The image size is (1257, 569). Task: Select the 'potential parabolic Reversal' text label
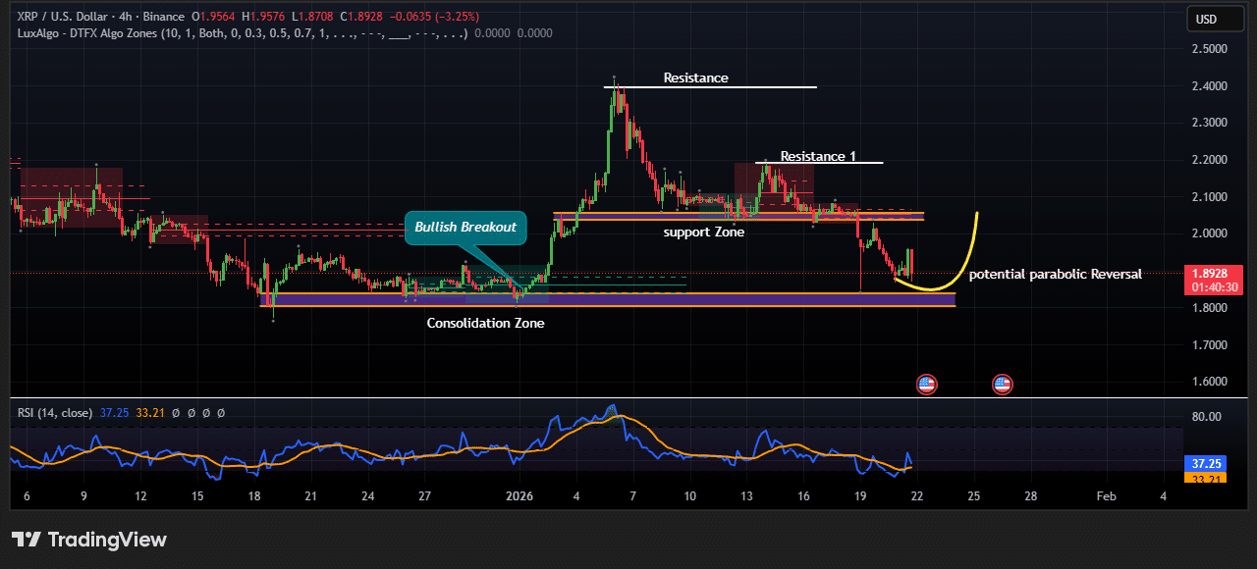1056,275
